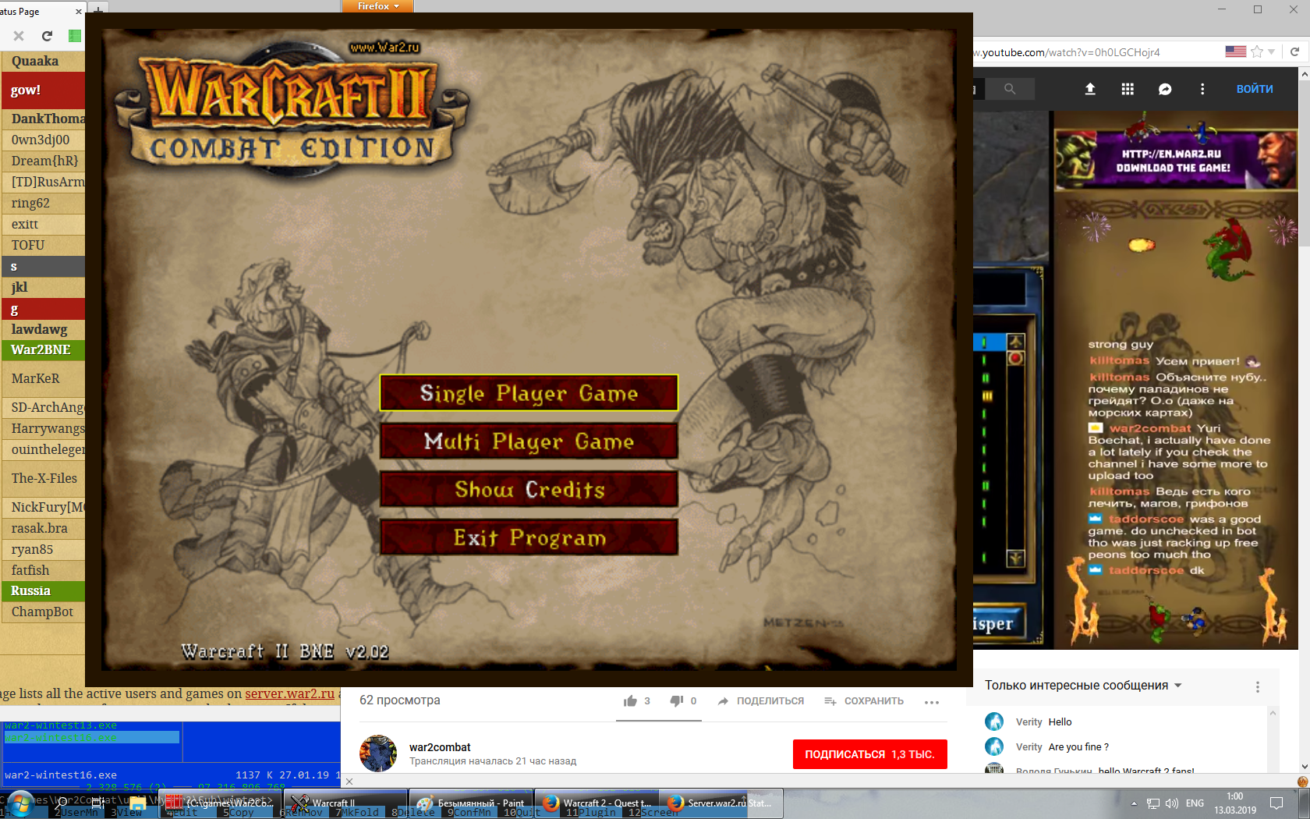
Task: Click ПОДПИСАТЬСЯ subscribe button
Action: pos(870,754)
